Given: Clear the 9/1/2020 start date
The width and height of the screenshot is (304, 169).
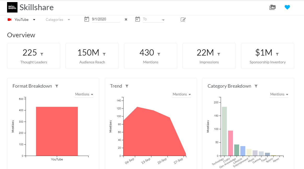Looking at the screenshot, I should [x=126, y=19].
